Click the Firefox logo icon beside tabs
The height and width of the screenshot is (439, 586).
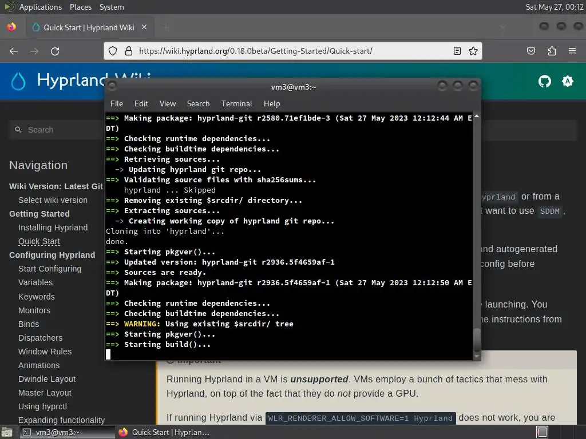[11, 27]
